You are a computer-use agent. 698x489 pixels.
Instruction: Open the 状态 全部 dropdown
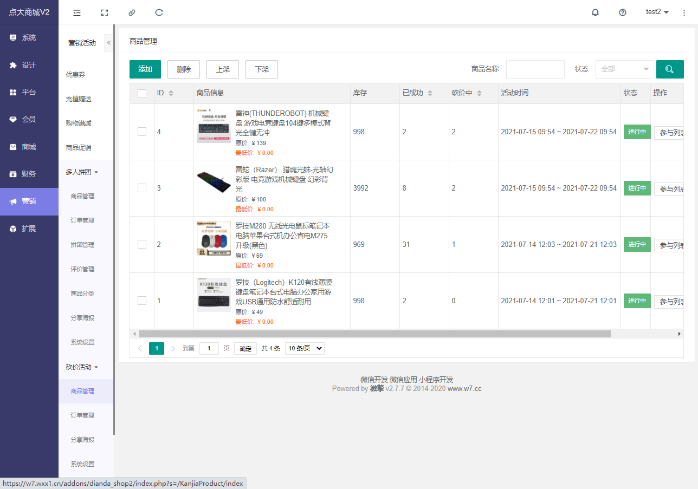[x=625, y=69]
